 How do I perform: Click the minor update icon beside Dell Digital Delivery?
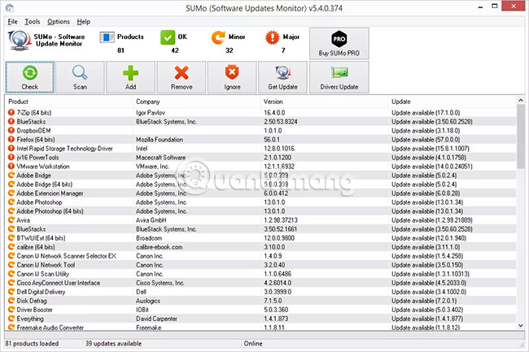click(x=11, y=292)
